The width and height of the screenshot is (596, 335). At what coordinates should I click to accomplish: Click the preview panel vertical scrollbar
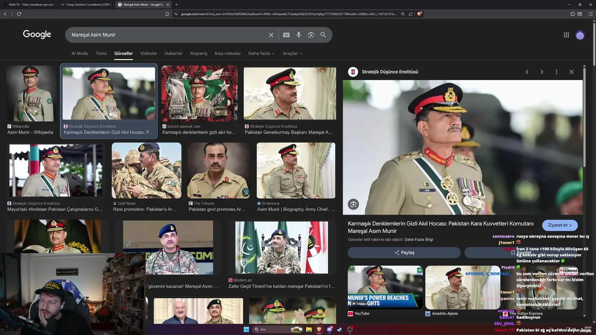tap(584, 119)
